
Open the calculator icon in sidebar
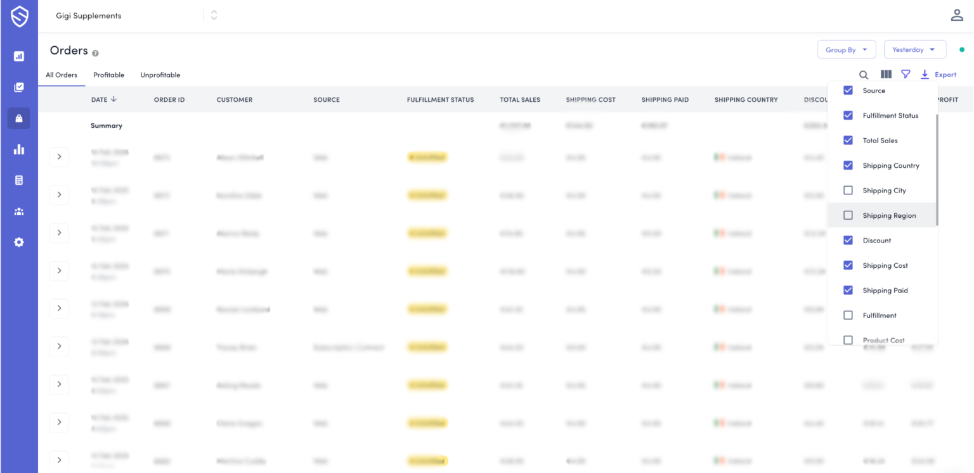19,180
